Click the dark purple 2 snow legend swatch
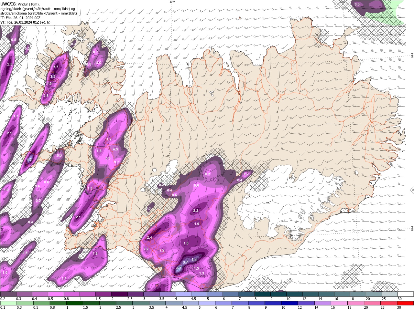This screenshot has height=310, width=414. tap(119, 294)
